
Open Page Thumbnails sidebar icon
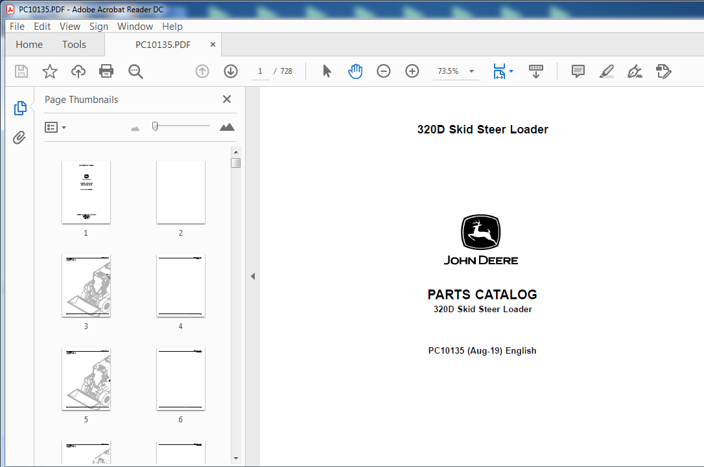20,108
